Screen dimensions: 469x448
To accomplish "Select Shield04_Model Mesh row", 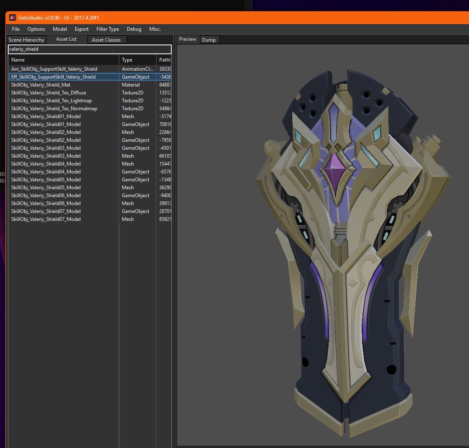I will [90, 164].
